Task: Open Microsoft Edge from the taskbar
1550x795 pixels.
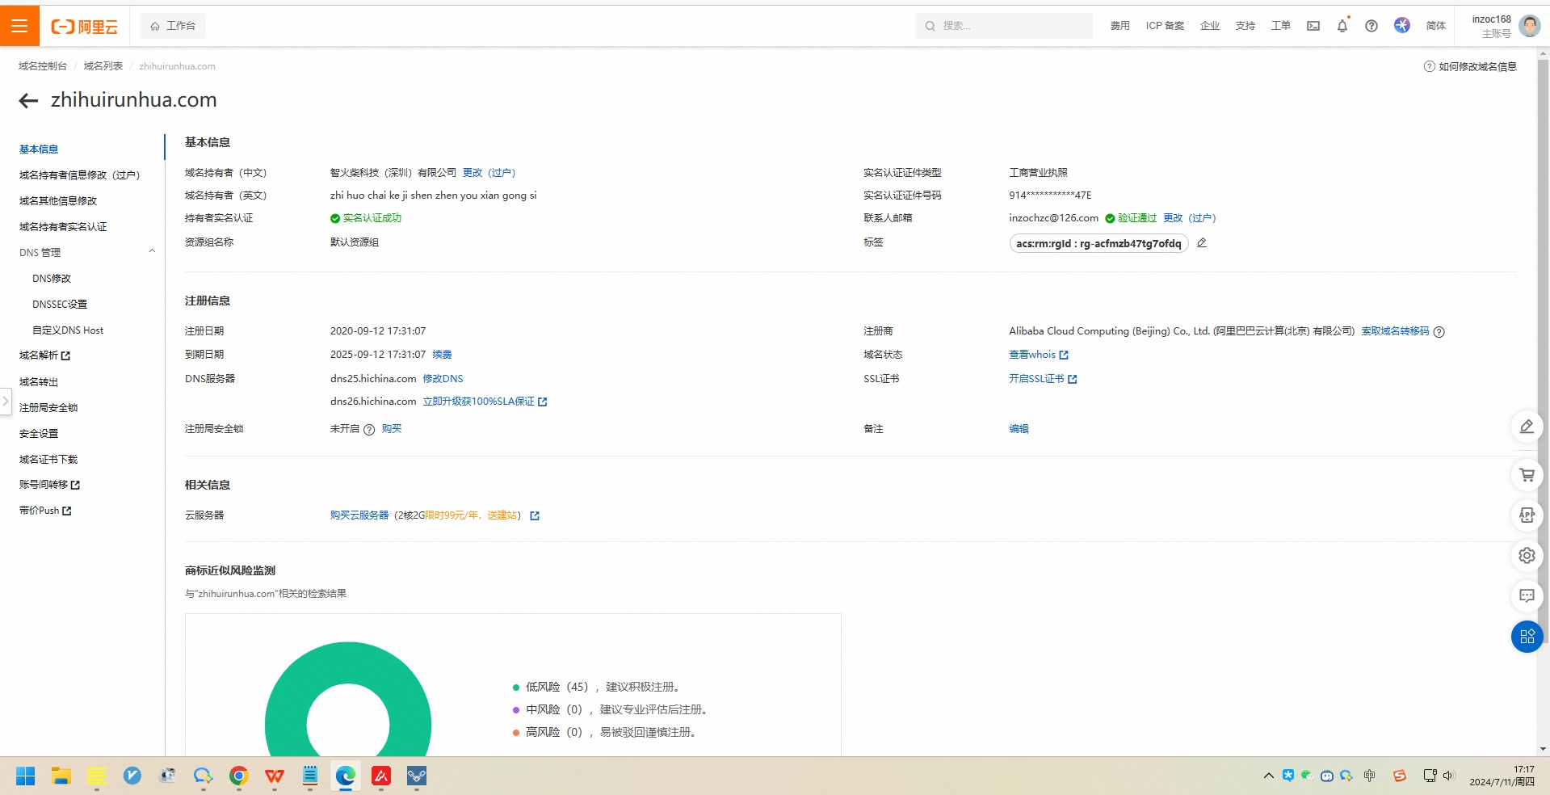Action: [346, 776]
